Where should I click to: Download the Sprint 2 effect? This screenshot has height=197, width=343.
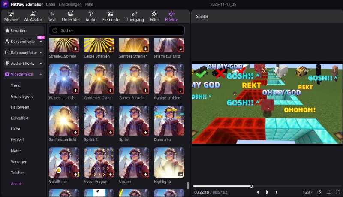pyautogui.click(x=111, y=132)
